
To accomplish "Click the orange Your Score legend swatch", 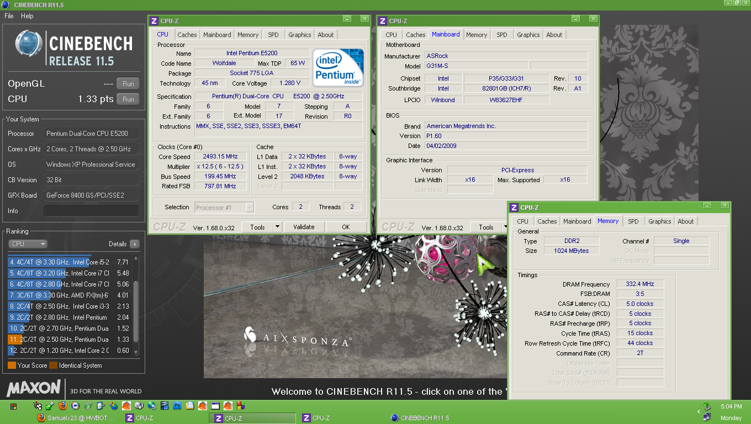I will 12,365.
